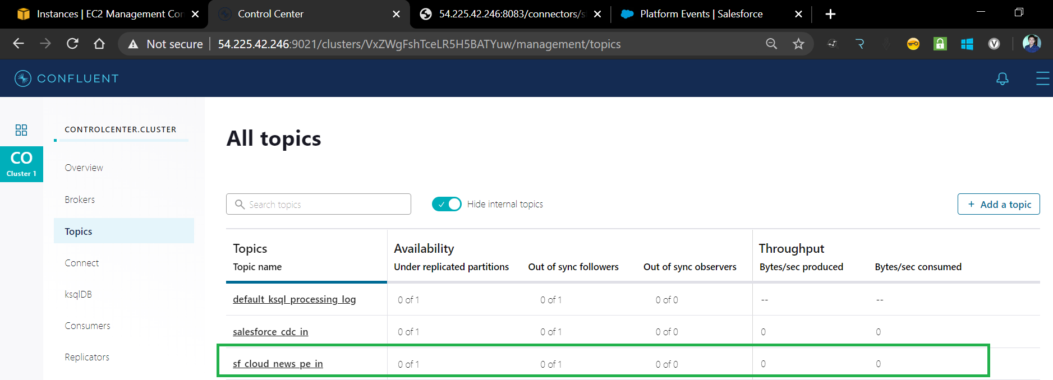The image size is (1053, 380).
Task: Open the sf_cloud_news_pe_in topic
Action: (x=278, y=364)
